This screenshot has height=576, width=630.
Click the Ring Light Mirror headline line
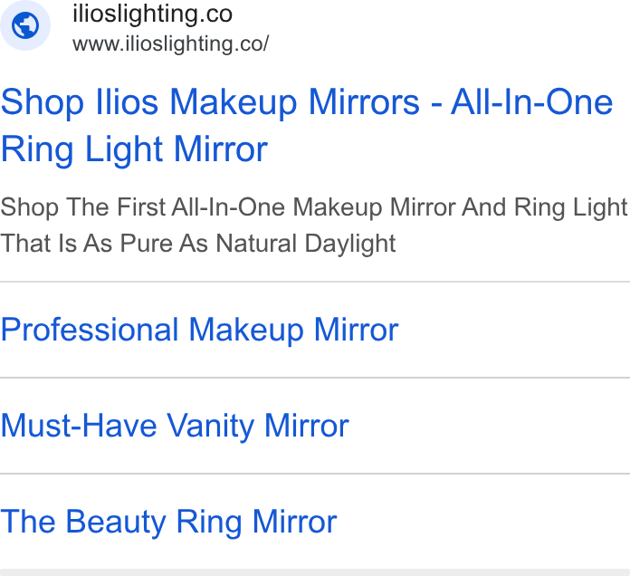coord(134,149)
